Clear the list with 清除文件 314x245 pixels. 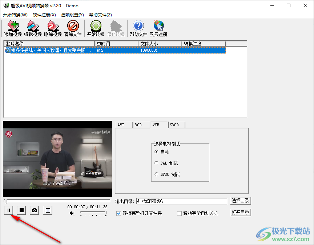point(73,28)
